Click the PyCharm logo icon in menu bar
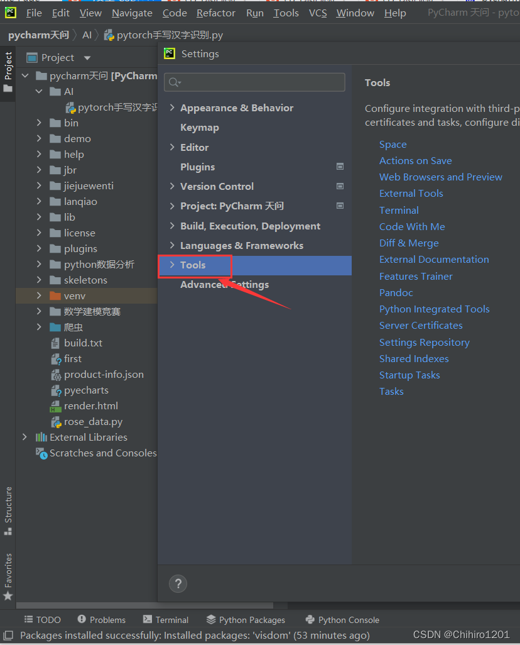 coord(10,13)
